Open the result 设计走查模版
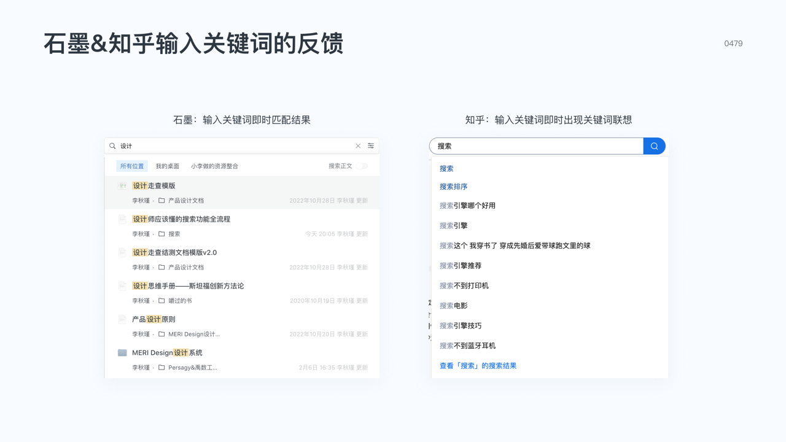Image resolution: width=786 pixels, height=442 pixels. tap(154, 185)
